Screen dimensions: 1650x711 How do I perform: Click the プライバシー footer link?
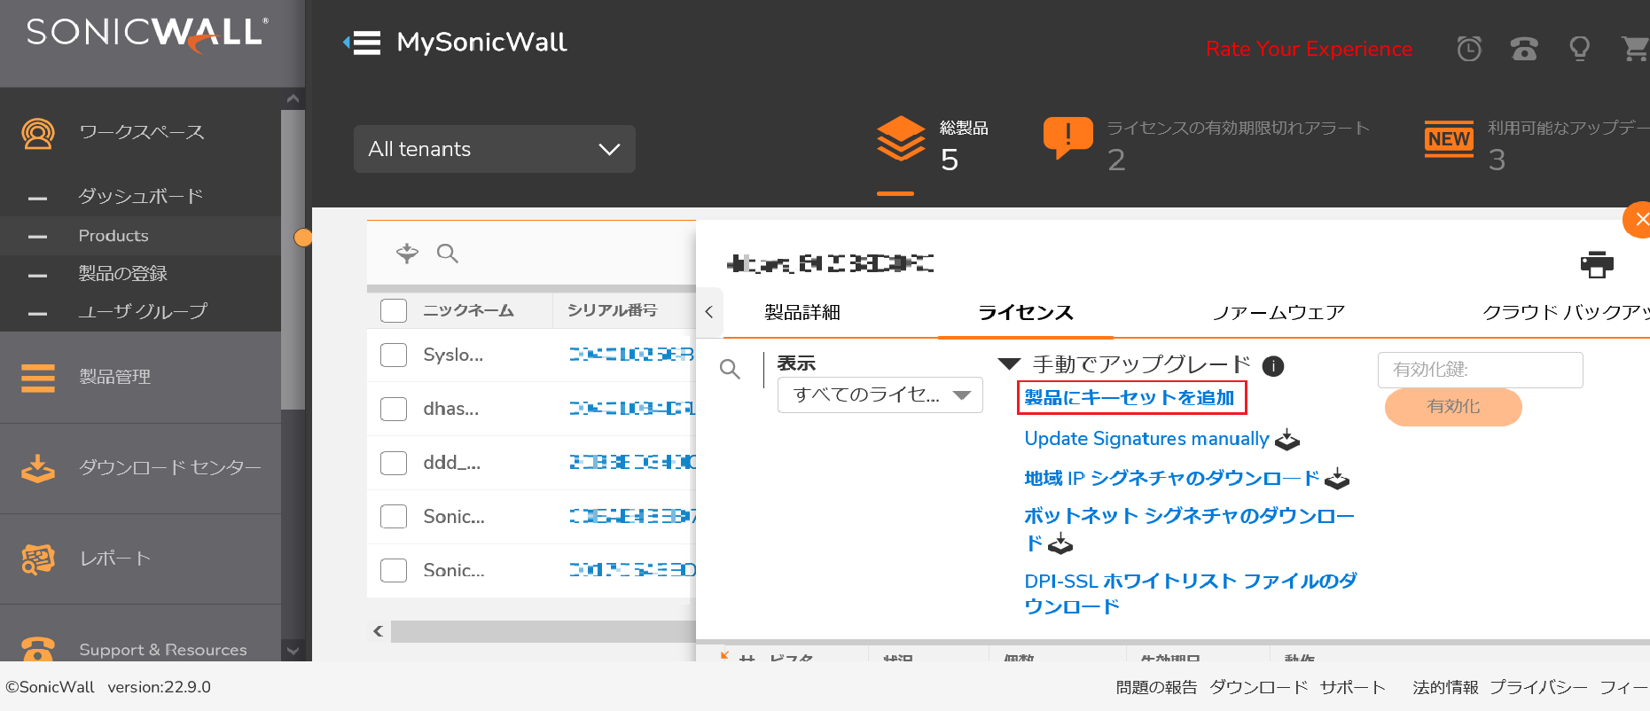pyautogui.click(x=1538, y=687)
